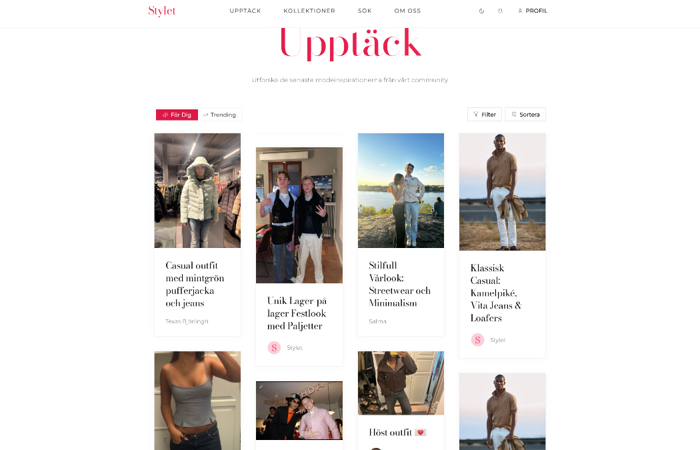Go to Upptäck in navigation

pyautogui.click(x=245, y=11)
